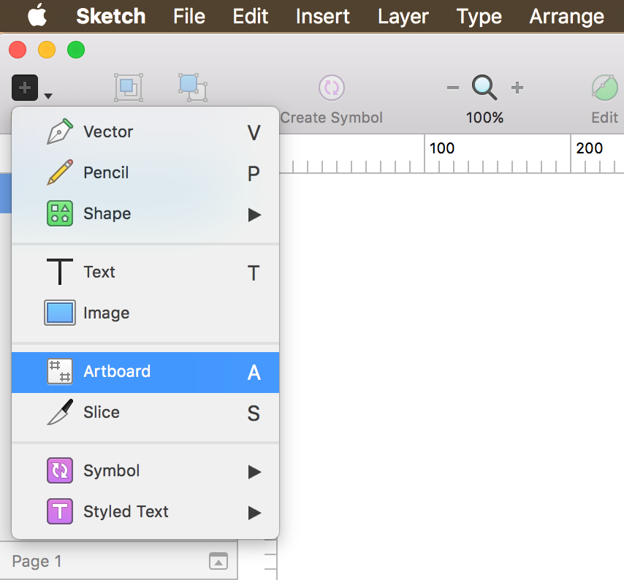Open the Apple menu
This screenshot has width=624, height=580.
click(37, 16)
